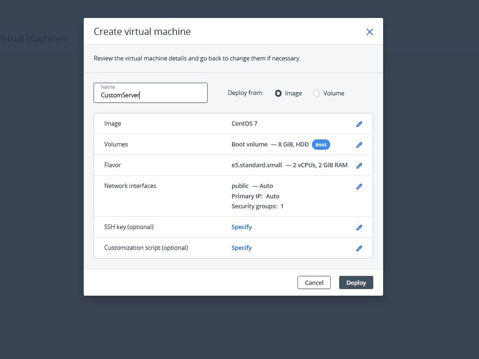Choose Volume as deploy source
The width and height of the screenshot is (479, 359).
[317, 93]
